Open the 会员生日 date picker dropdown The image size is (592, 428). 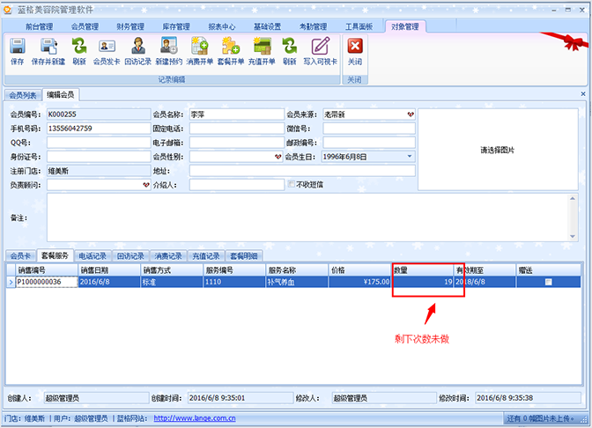click(409, 157)
